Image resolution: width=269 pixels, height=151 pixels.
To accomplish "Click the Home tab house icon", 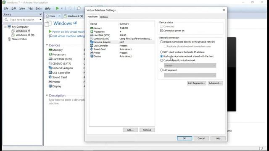I will pyautogui.click(x=47, y=16).
